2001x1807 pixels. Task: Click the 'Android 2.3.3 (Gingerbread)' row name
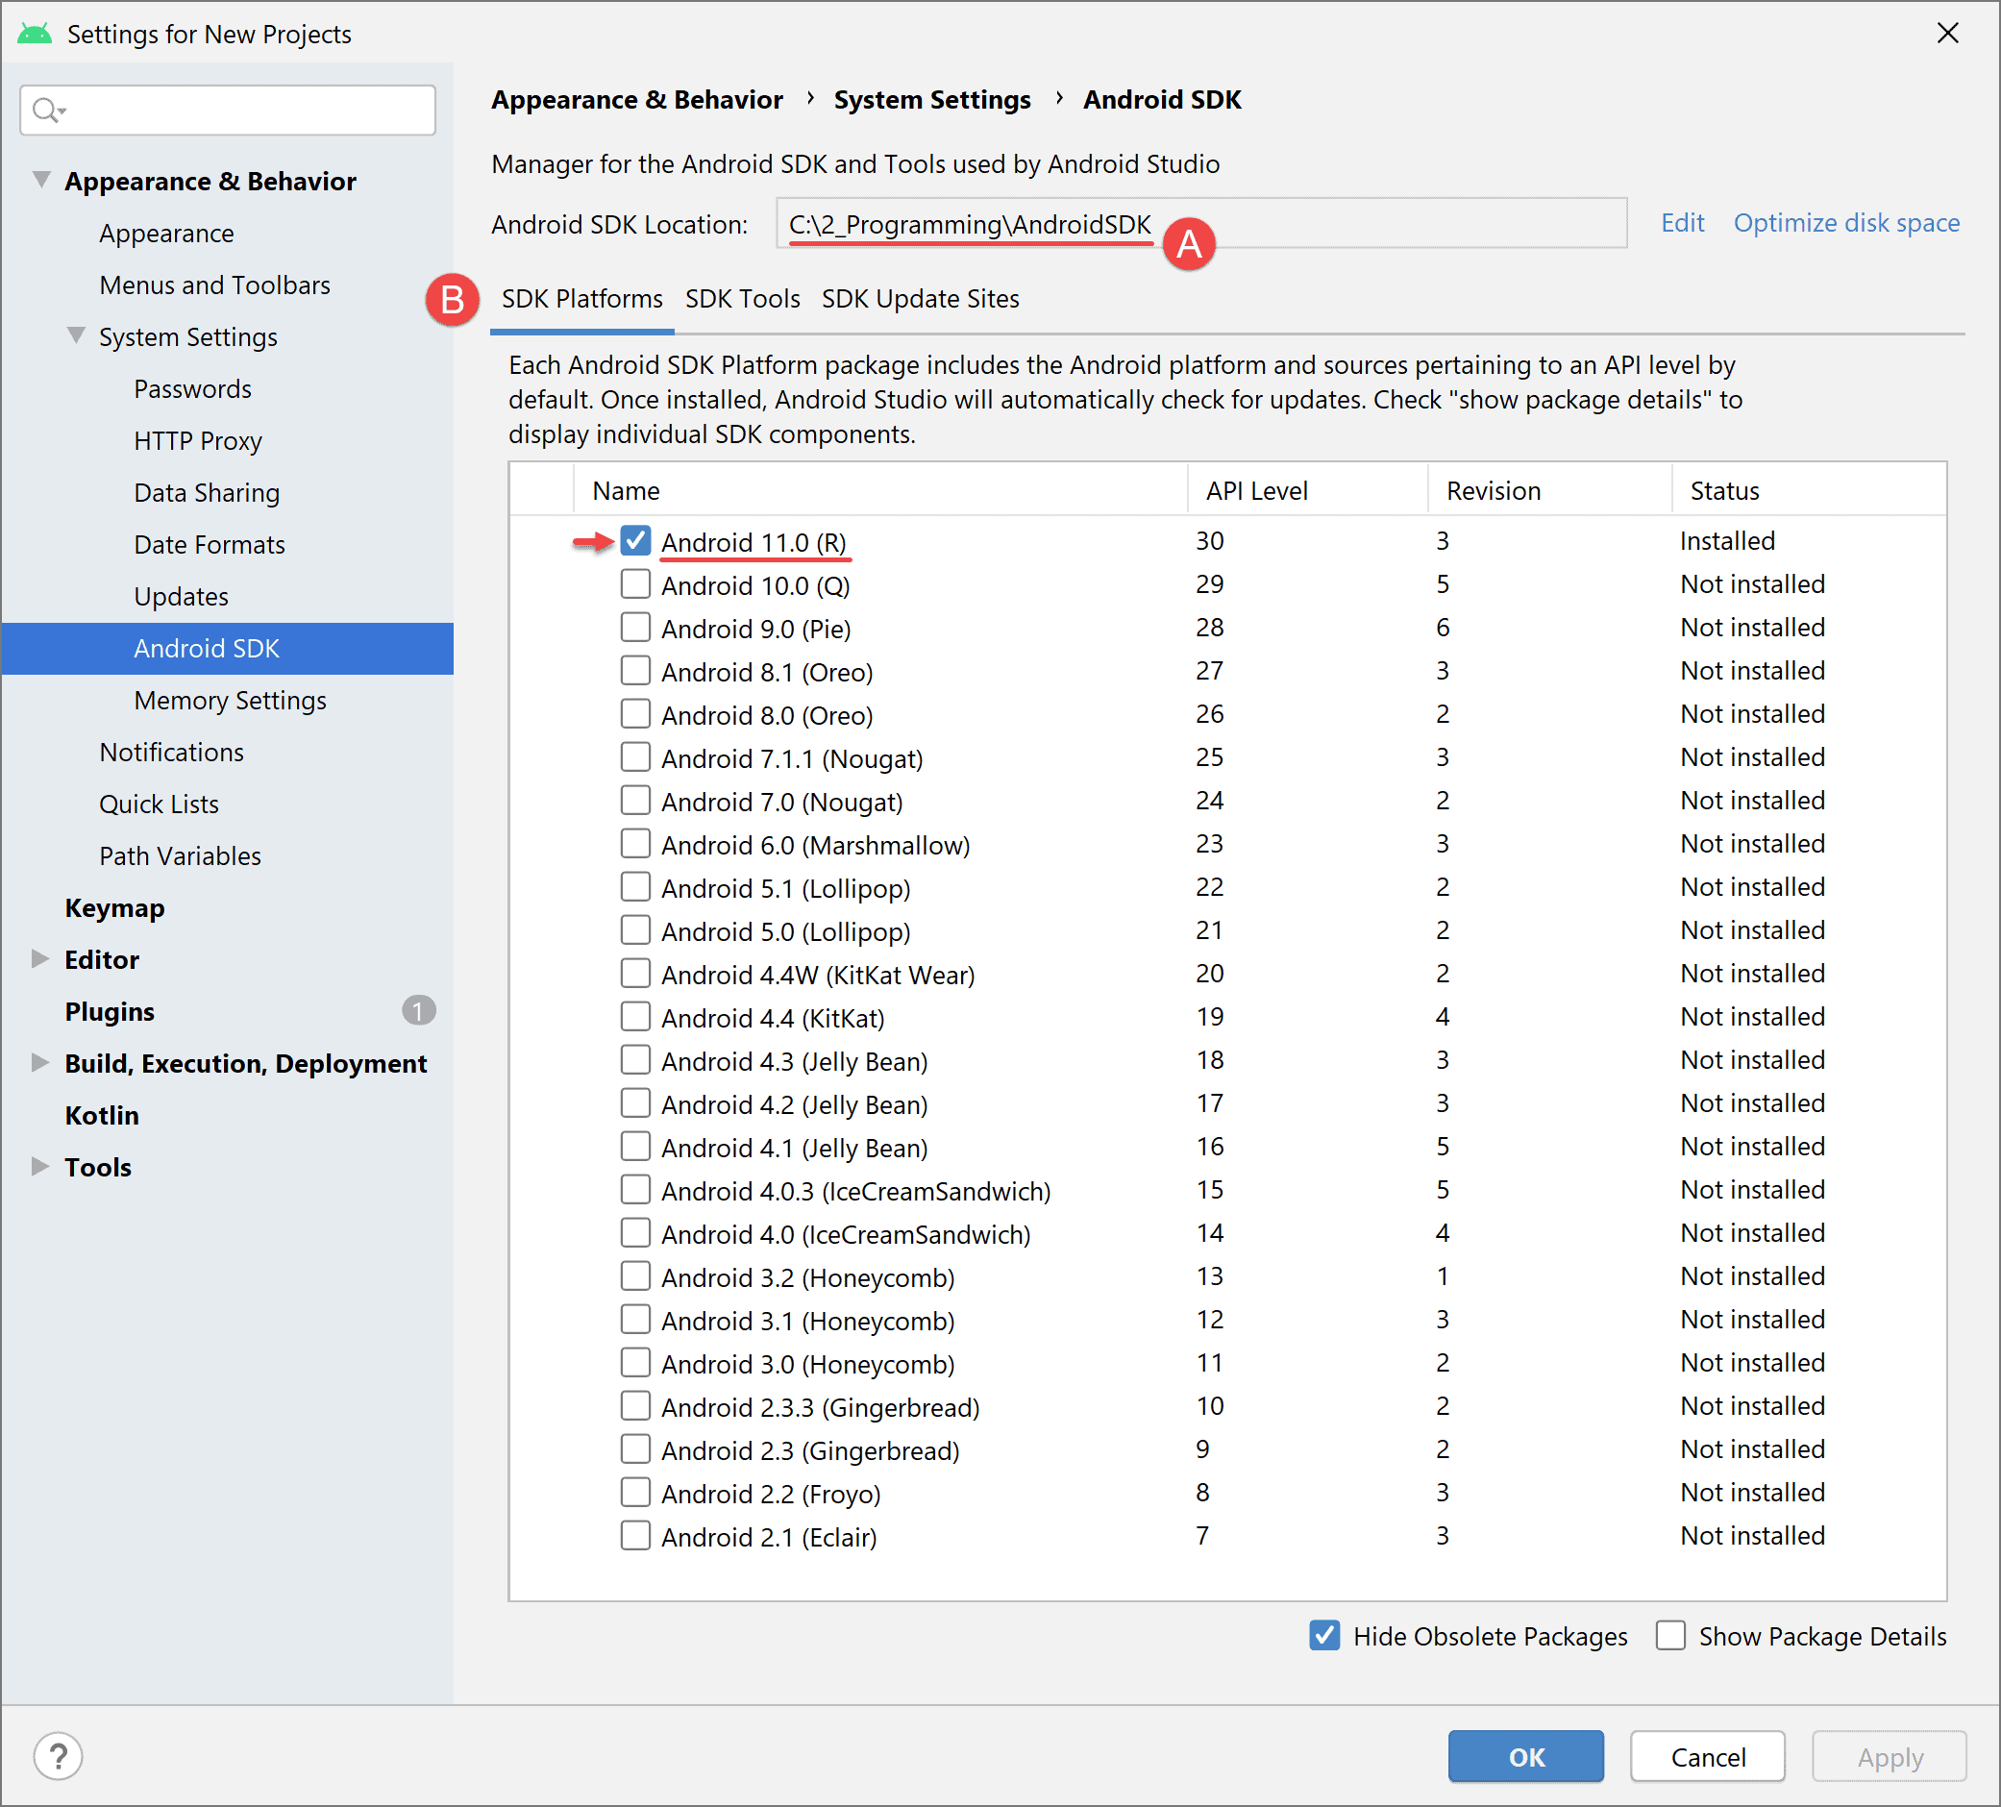click(820, 1407)
